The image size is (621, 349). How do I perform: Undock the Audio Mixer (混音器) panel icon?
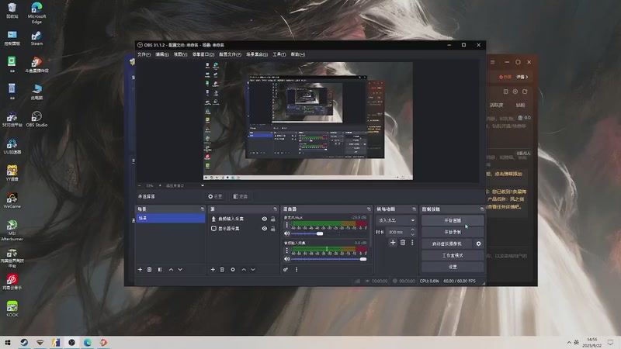369,209
